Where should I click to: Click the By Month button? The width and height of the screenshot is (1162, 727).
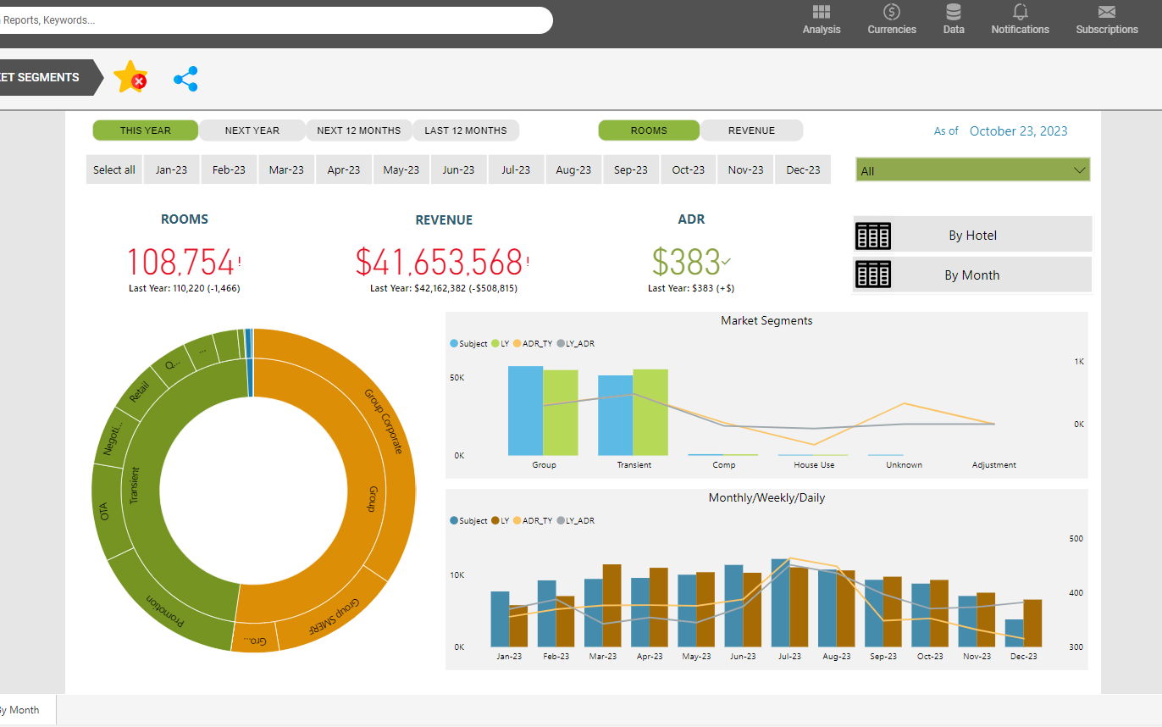971,275
